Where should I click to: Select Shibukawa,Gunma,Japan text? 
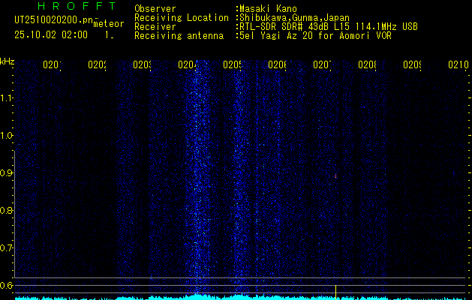pyautogui.click(x=294, y=18)
